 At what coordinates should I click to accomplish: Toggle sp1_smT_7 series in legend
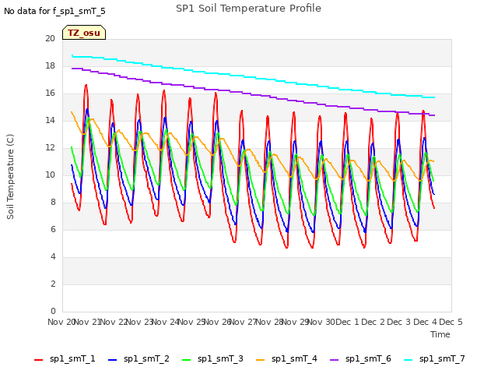pyautogui.click(x=434, y=359)
